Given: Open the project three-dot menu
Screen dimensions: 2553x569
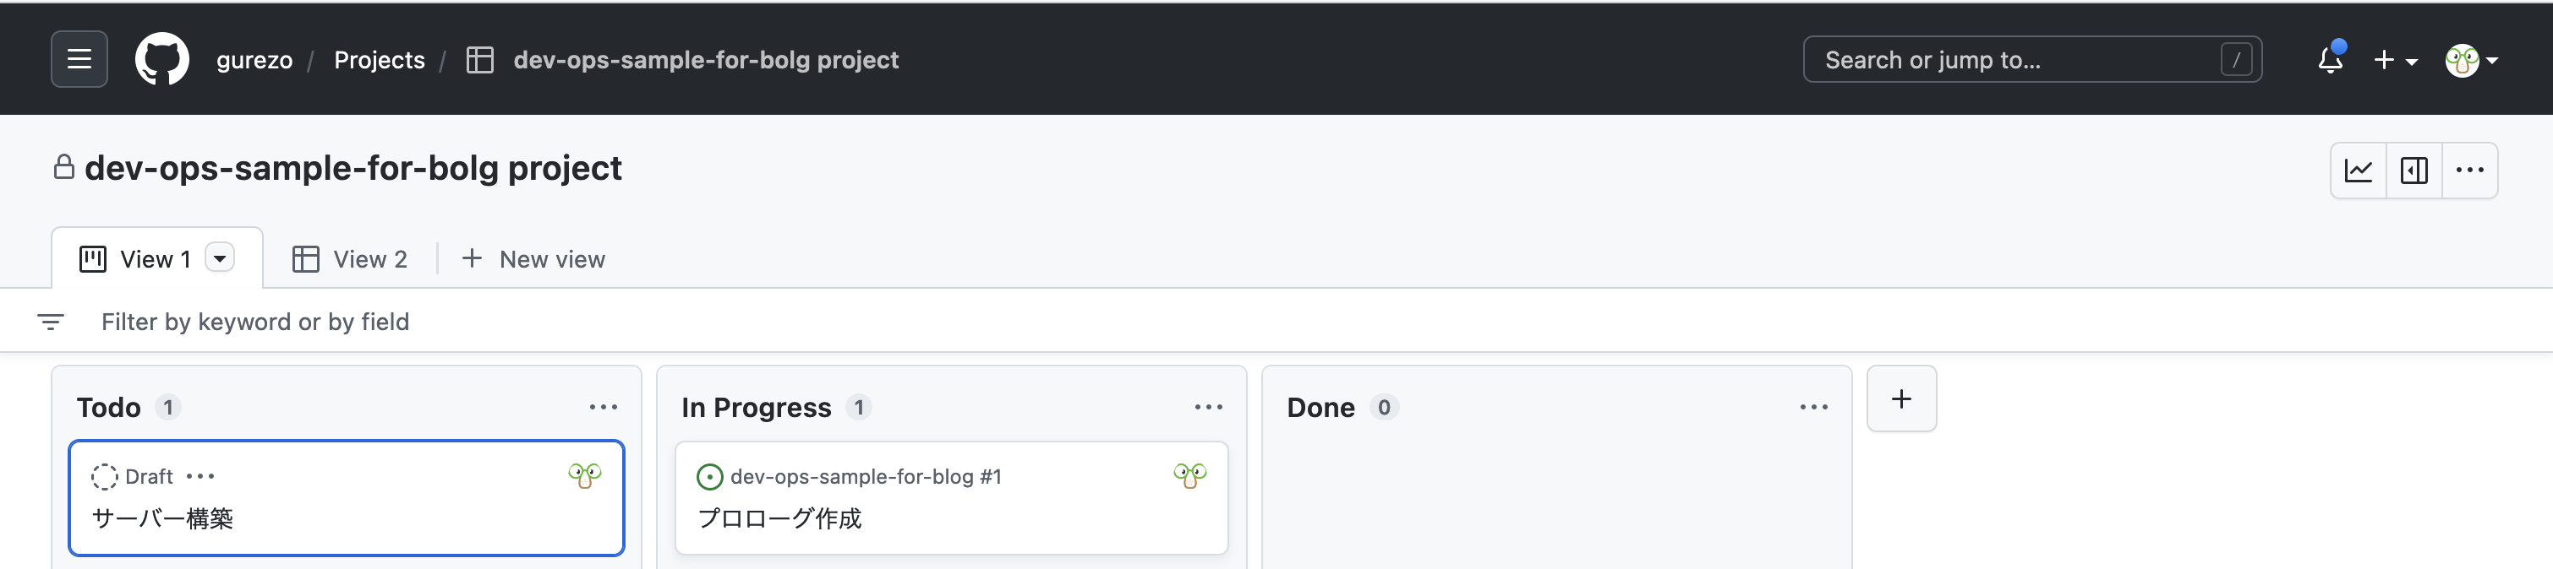Looking at the screenshot, I should pyautogui.click(x=2468, y=171).
